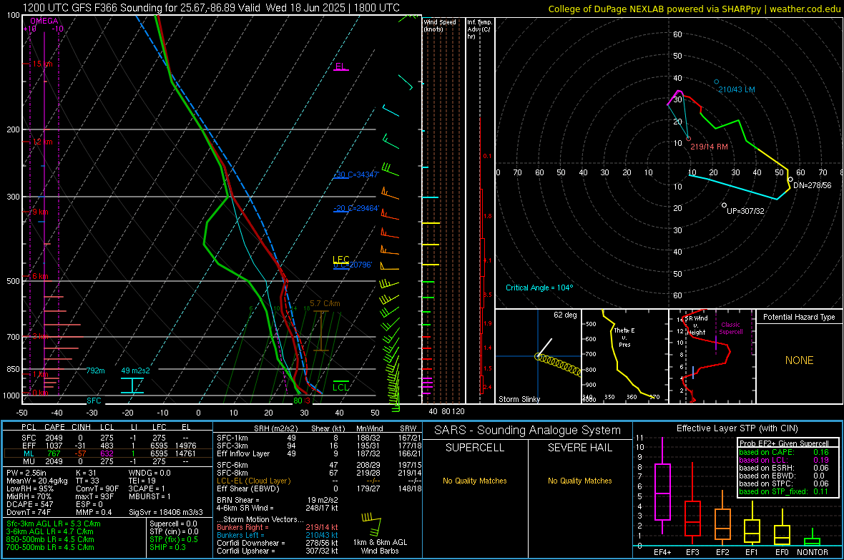
Task: Click the 792m label near 850 mb
Action: click(95, 370)
